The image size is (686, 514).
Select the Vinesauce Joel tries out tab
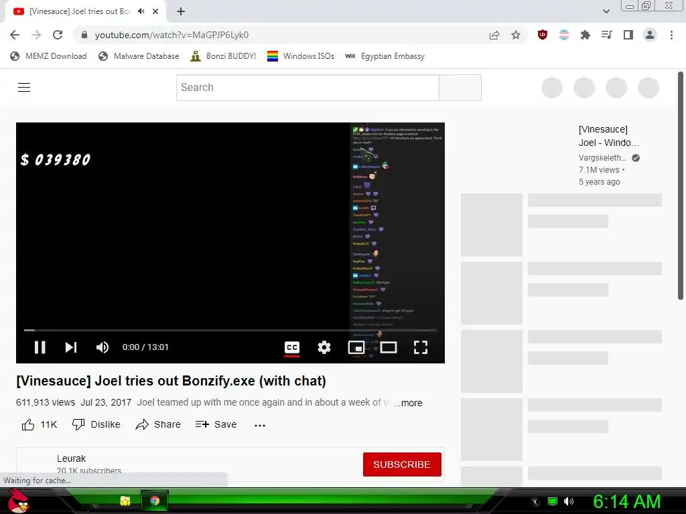[80, 11]
